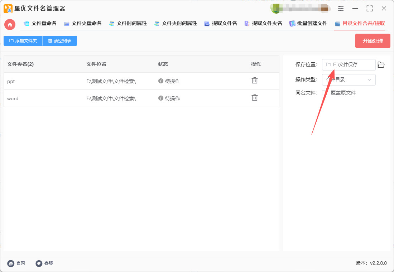The height and width of the screenshot is (272, 394).
Task: Toggle the 覆盖原文件 checkbox
Action: click(x=325, y=93)
